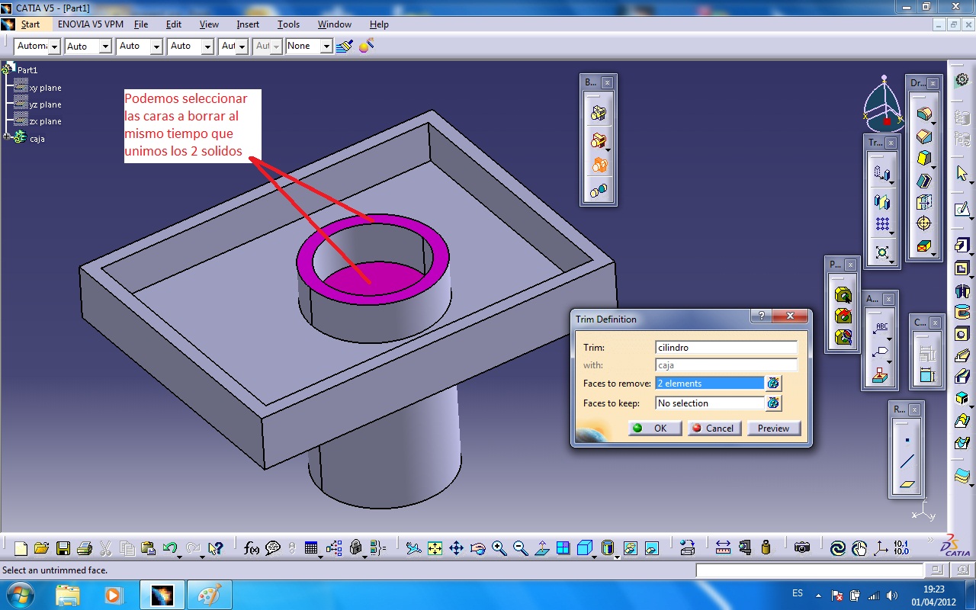Click the Axis System icon
This screenshot has height=610, width=976.
[x=881, y=547]
